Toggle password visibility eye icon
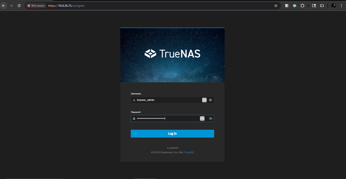Viewport: 346px width, 179px height. click(210, 118)
